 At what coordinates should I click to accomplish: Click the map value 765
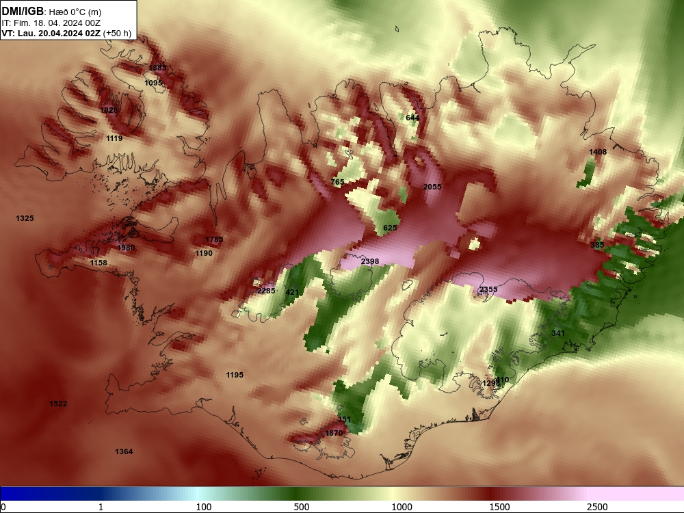point(338,182)
